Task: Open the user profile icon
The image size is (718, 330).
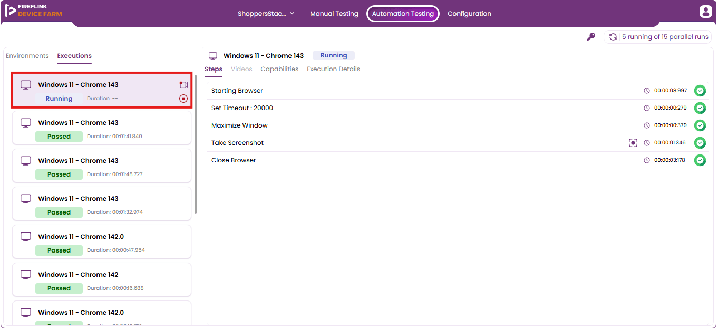Action: pyautogui.click(x=705, y=12)
